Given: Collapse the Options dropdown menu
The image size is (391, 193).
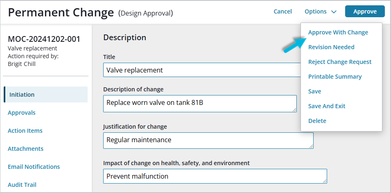Looking at the screenshot, I should (x=320, y=11).
